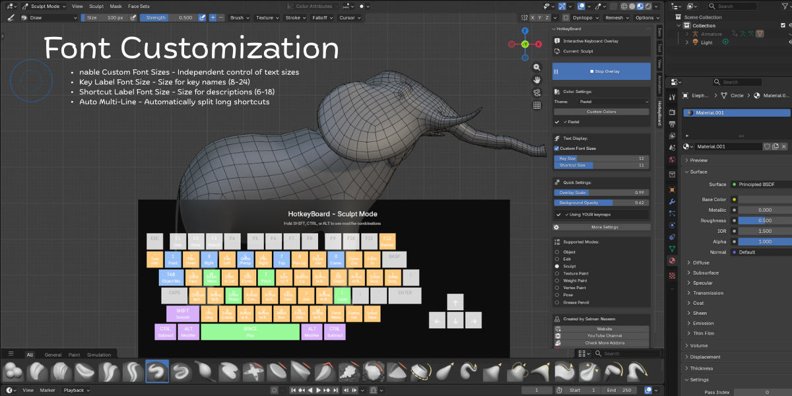This screenshot has width=792, height=396.
Task: Open the Theme Pastel dropdown
Action: pyautogui.click(x=612, y=102)
